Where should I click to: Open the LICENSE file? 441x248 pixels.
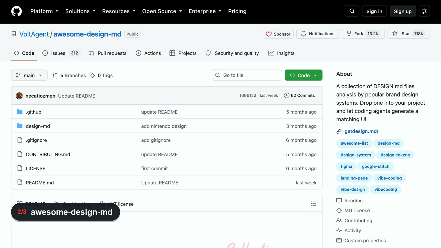(36, 168)
